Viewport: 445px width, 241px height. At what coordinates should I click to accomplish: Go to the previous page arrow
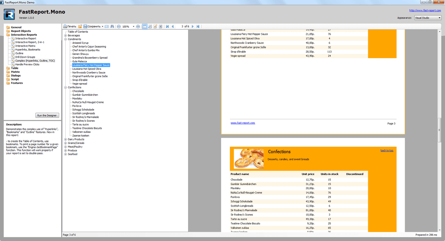click(172, 26)
